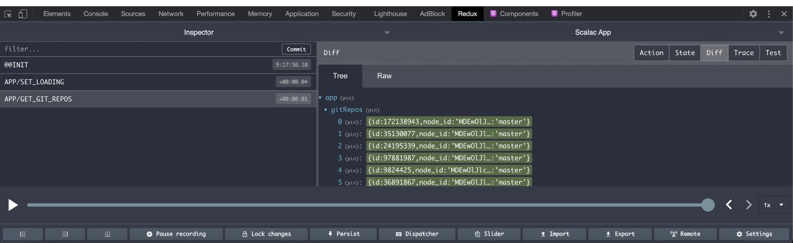Click the second layout mode button in bottom bar
The height and width of the screenshot is (243, 793).
(x=65, y=234)
